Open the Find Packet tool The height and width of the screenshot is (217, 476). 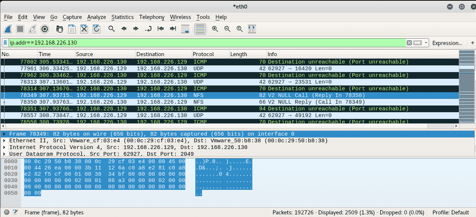111,29
